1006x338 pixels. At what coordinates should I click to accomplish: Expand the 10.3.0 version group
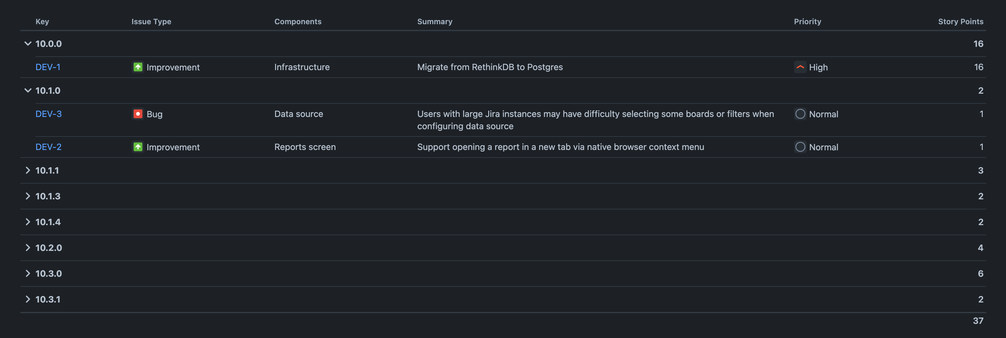click(27, 273)
